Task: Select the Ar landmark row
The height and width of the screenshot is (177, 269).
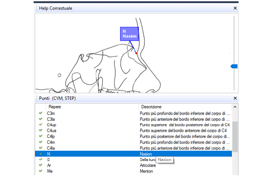Action: coord(133,165)
